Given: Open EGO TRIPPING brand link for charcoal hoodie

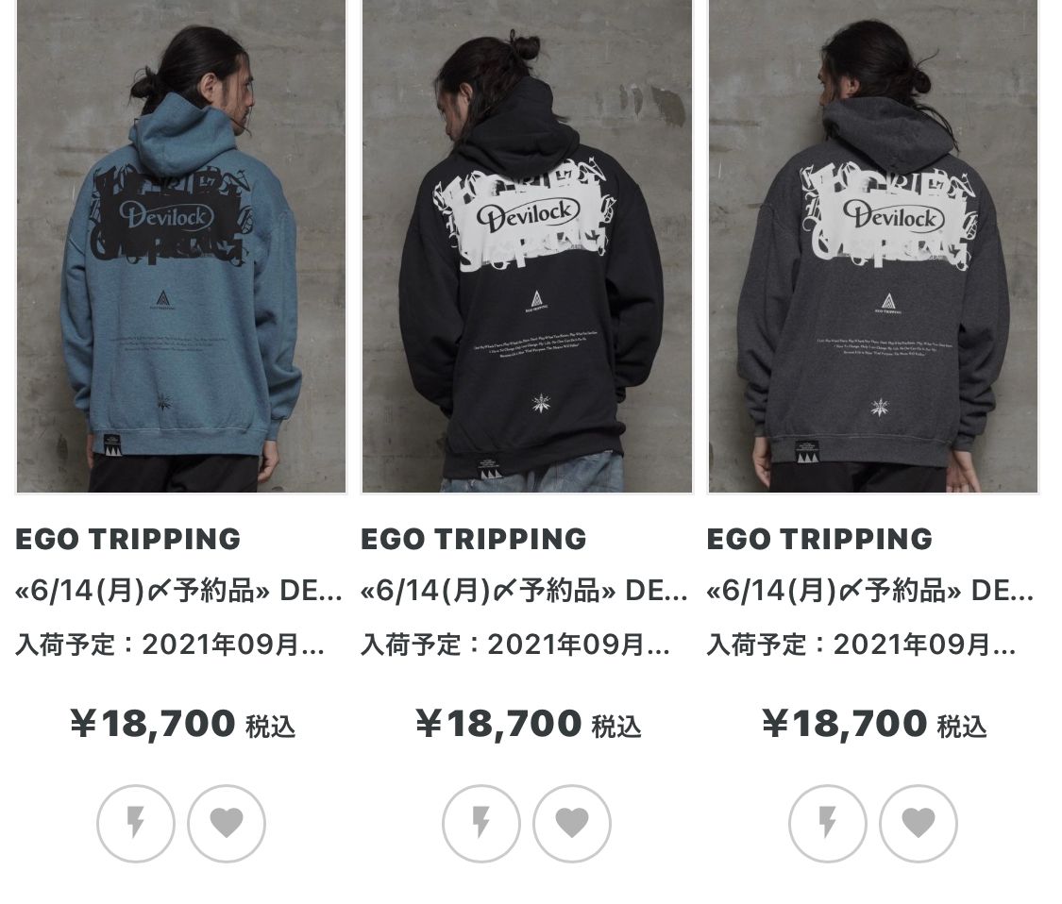Looking at the screenshot, I should pos(819,539).
